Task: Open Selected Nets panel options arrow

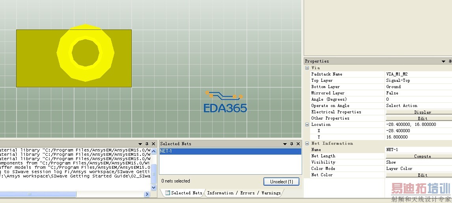Action: coord(285,144)
